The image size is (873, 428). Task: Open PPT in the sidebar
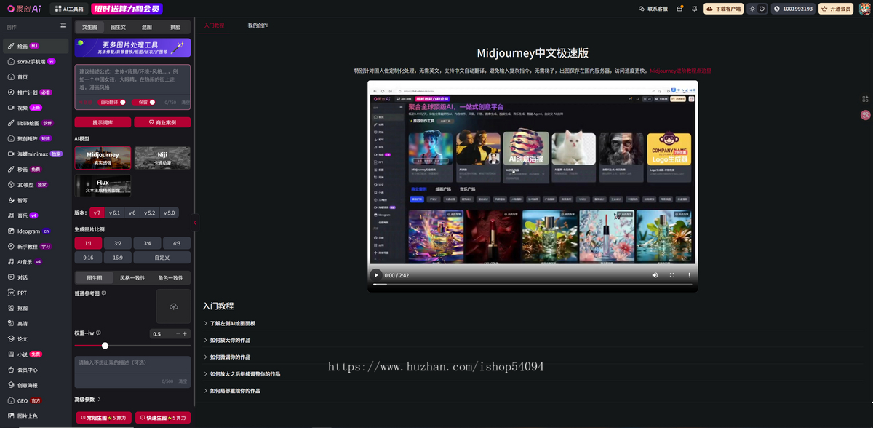[36, 293]
